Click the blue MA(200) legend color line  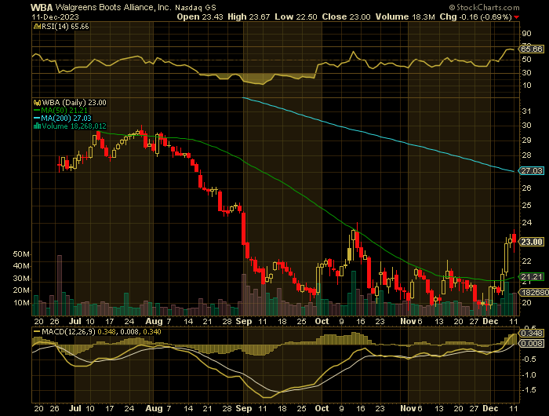(x=37, y=119)
